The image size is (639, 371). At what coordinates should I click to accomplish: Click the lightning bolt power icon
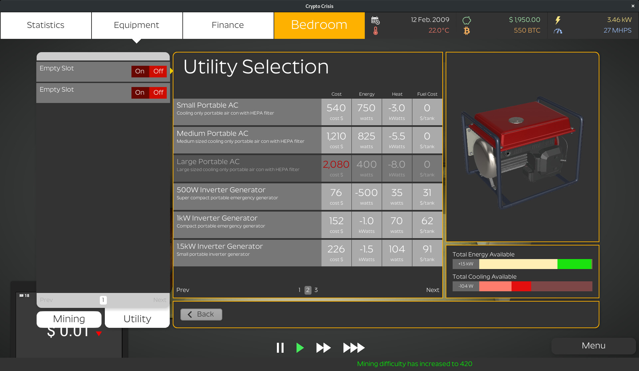coord(558,20)
